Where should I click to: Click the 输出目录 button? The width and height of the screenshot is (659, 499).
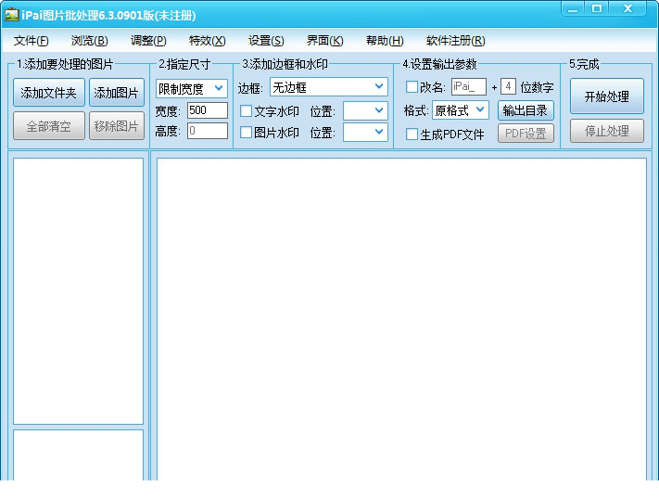(x=526, y=110)
